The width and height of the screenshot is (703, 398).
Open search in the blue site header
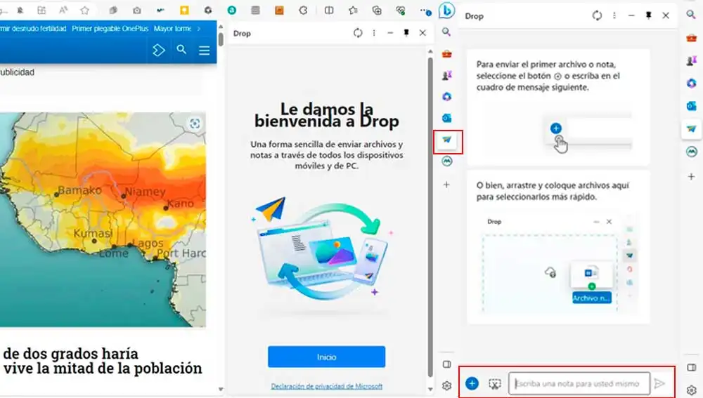tap(181, 50)
